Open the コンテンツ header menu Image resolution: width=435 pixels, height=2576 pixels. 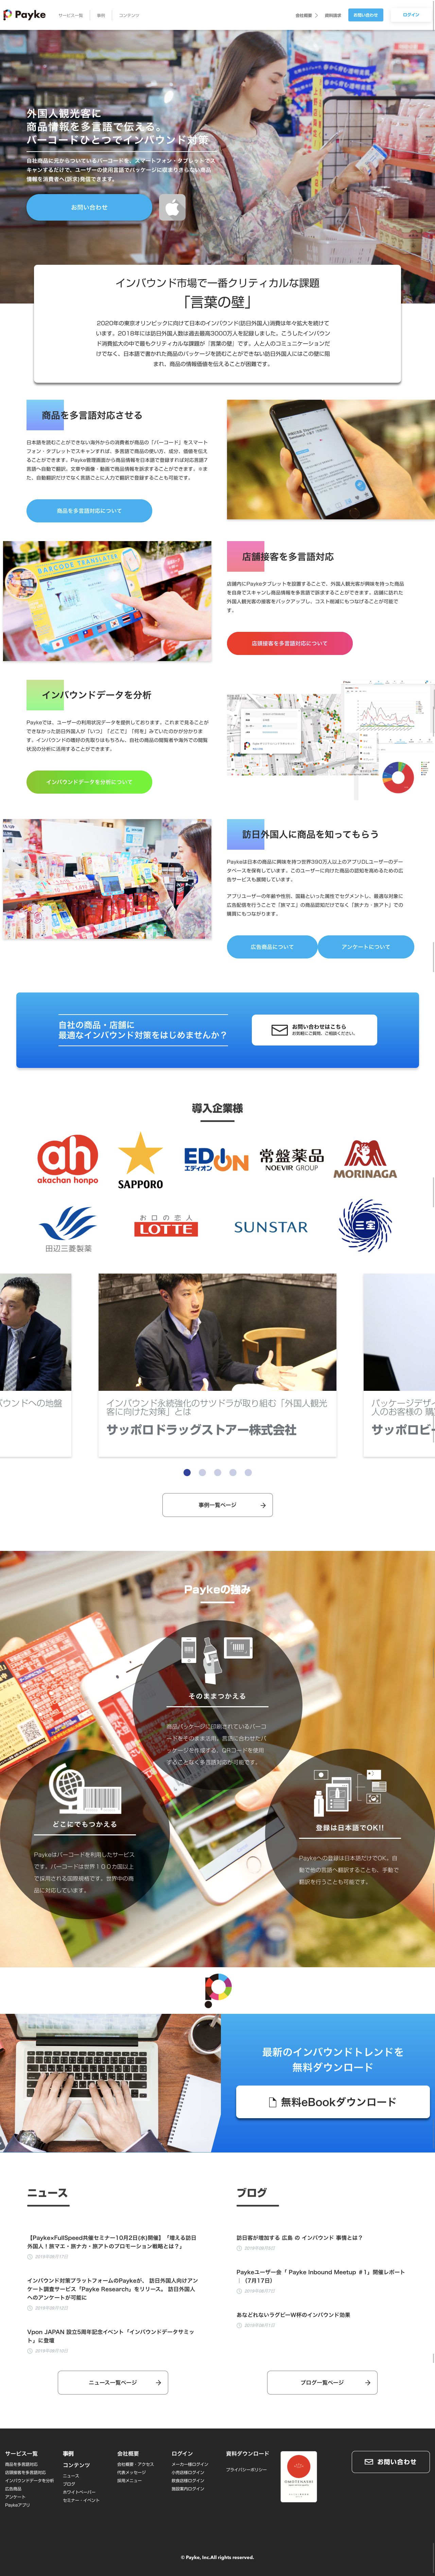coord(129,15)
